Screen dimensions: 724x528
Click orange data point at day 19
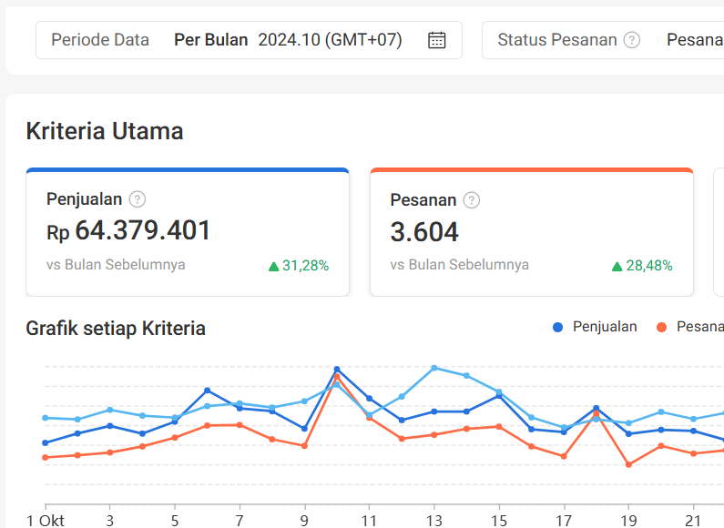pos(628,465)
